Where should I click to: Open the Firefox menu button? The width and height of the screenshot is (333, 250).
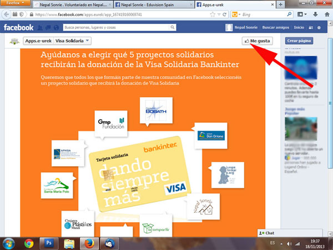[15, 3]
